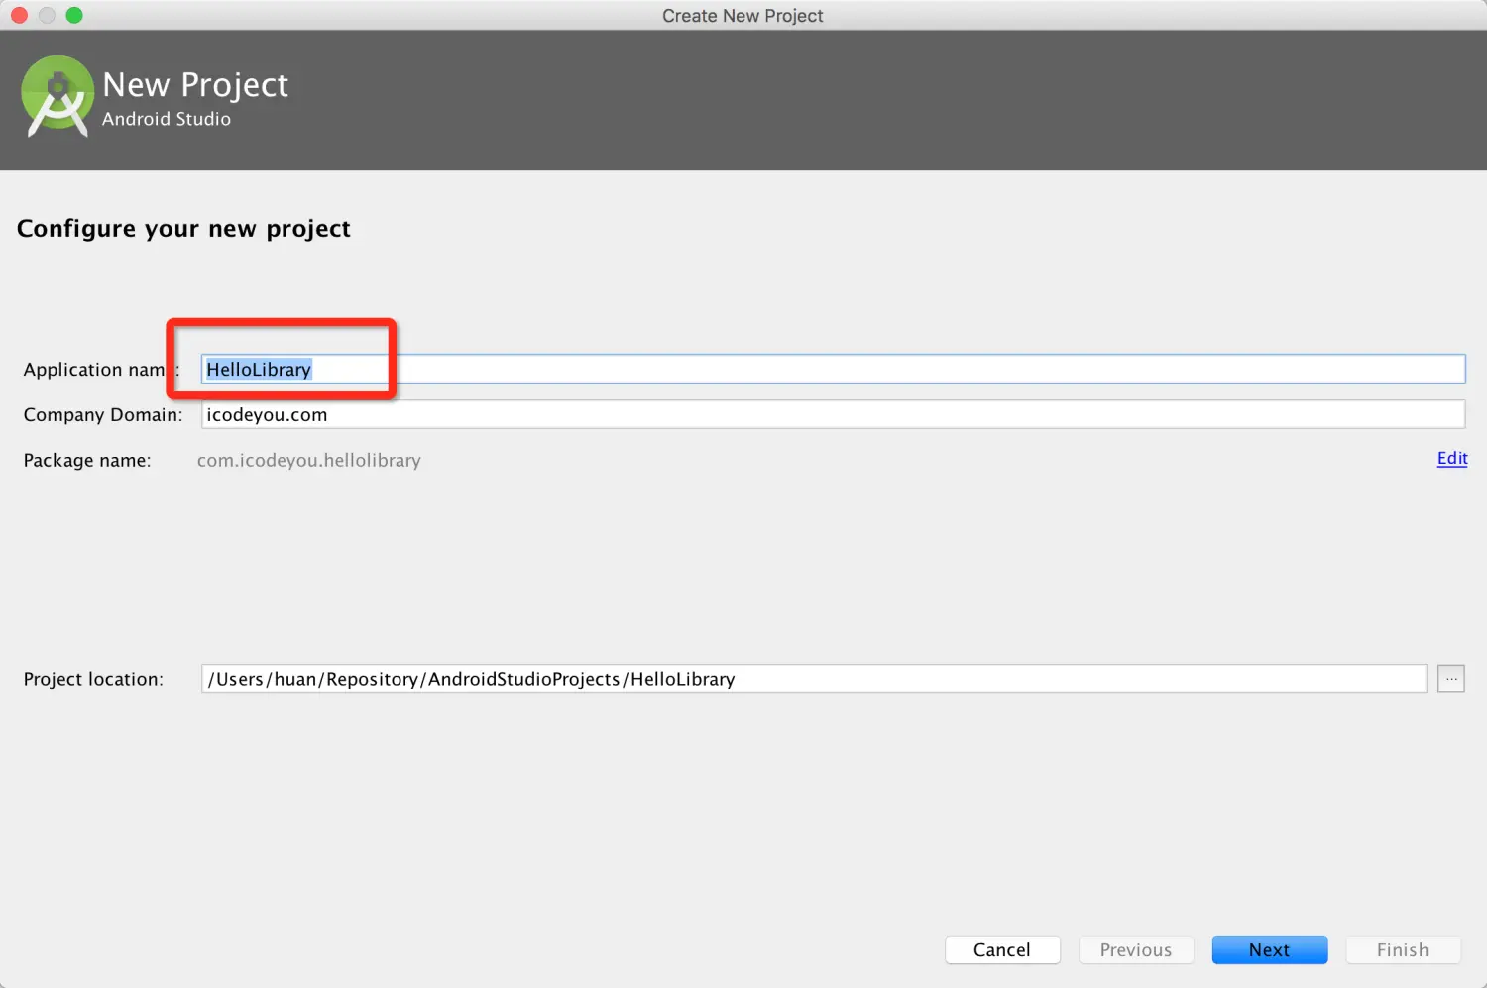This screenshot has width=1487, height=988.
Task: Click the 'Company Domain:' label
Action: tap(103, 414)
